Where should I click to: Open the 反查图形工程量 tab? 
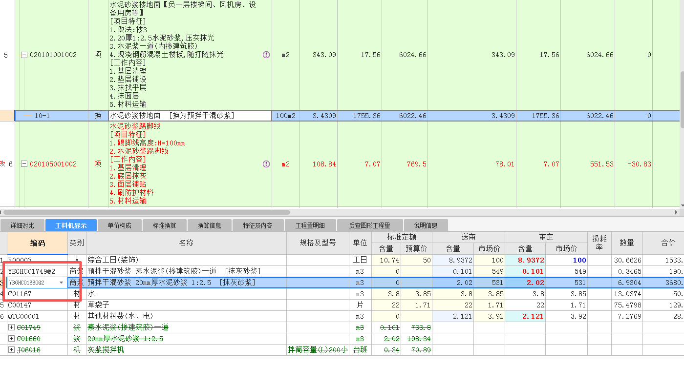pos(370,225)
